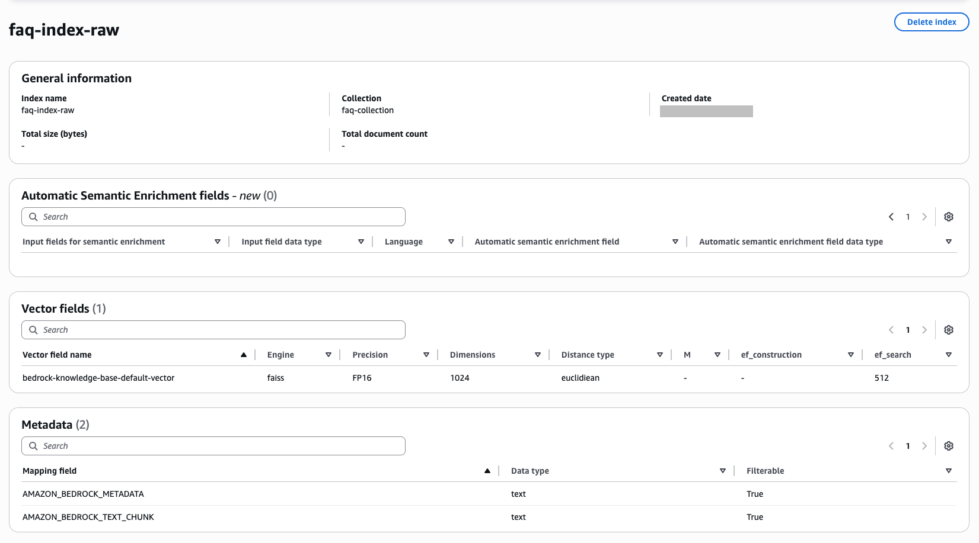The height and width of the screenshot is (543, 979).
Task: Focus search box in Metadata section
Action: click(x=213, y=446)
